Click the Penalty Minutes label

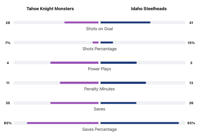99,89
